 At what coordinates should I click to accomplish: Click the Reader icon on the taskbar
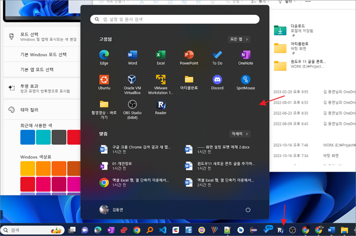click(280, 230)
